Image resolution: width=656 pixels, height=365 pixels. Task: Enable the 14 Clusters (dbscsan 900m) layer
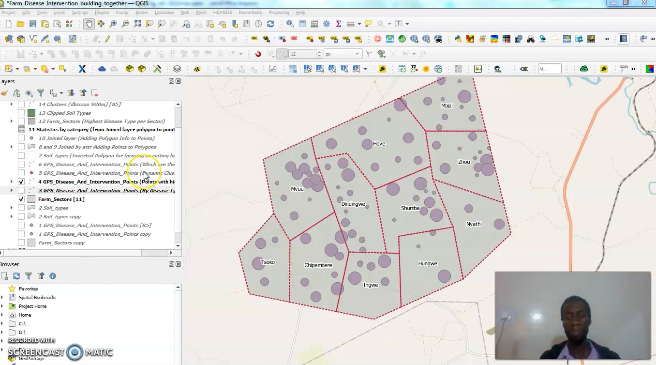(21, 104)
